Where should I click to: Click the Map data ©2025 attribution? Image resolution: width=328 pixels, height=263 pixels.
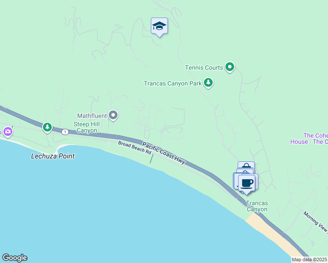(310, 259)
